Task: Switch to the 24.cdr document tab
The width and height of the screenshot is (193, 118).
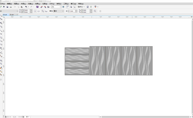Action: coord(5,15)
